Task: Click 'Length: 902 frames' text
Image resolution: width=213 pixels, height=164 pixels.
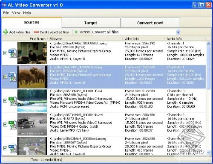Action: coord(139,102)
